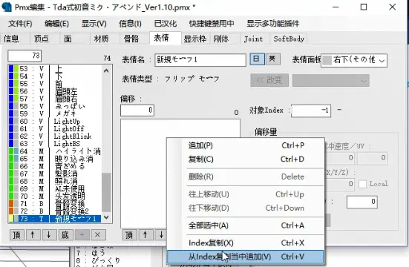Switch to the SoftBody tab

coord(289,39)
